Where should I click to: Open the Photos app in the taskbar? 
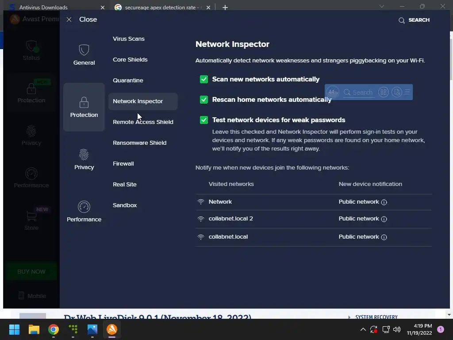[92, 329]
